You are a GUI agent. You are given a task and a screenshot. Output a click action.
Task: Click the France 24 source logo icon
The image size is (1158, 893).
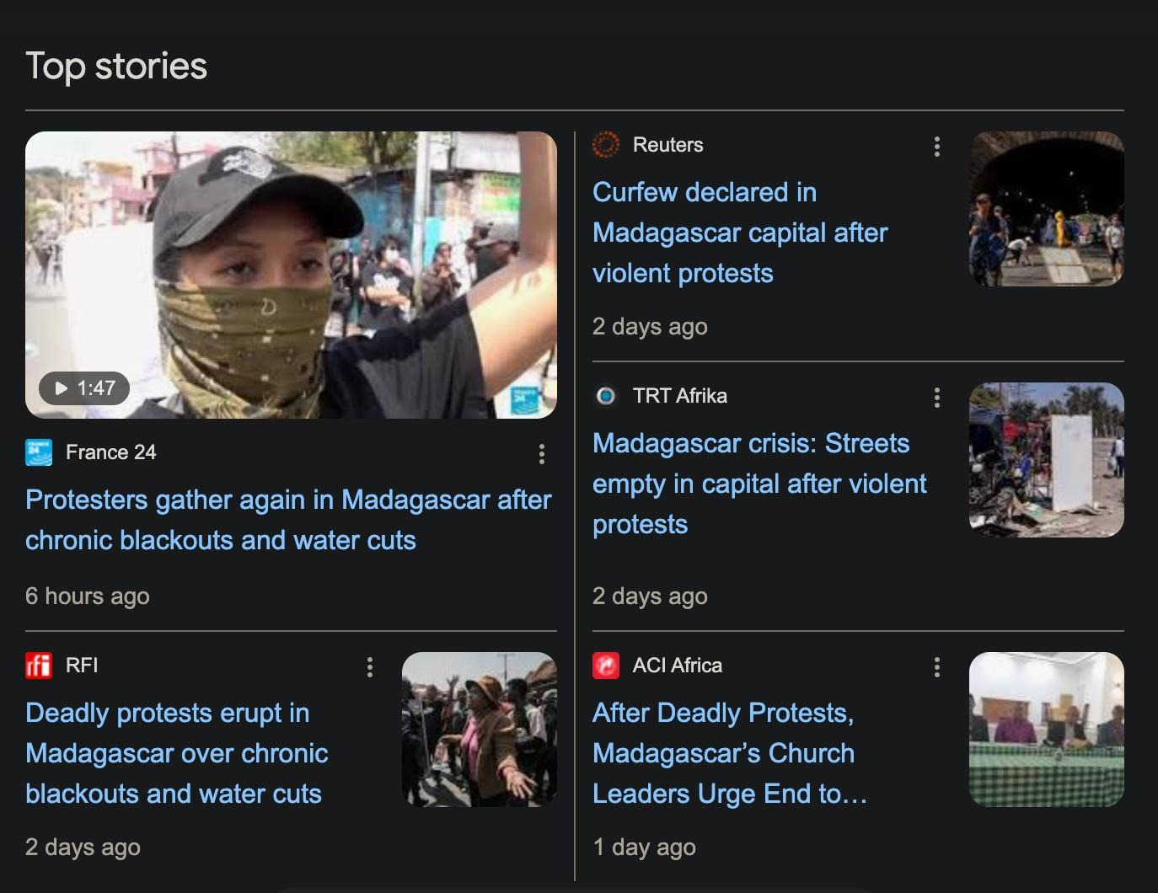pyautogui.click(x=39, y=452)
